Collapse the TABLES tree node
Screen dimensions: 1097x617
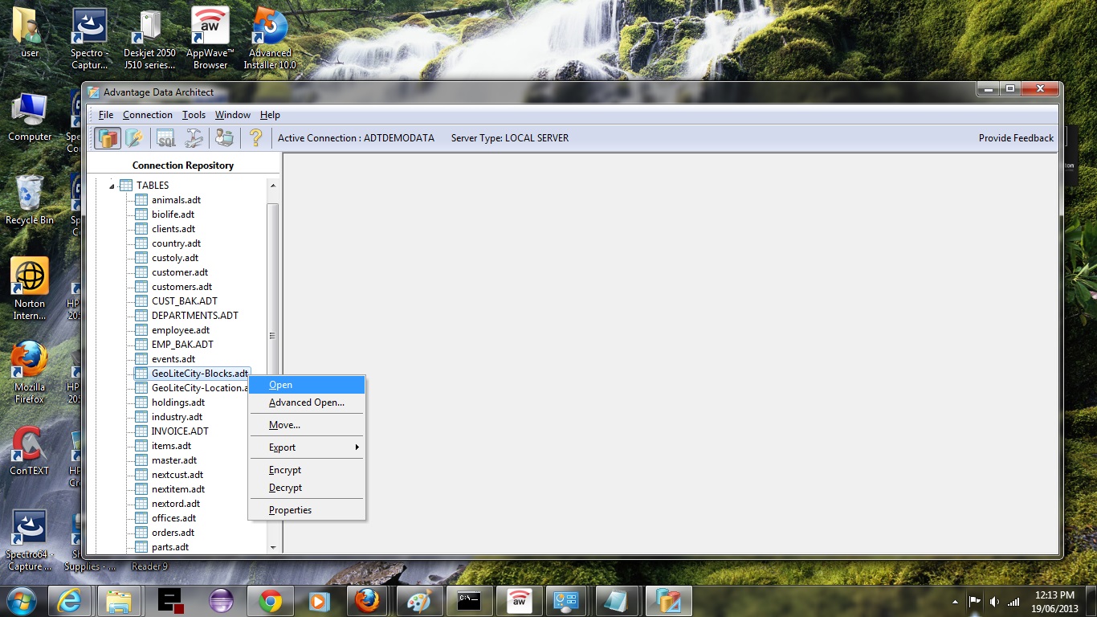pos(112,186)
